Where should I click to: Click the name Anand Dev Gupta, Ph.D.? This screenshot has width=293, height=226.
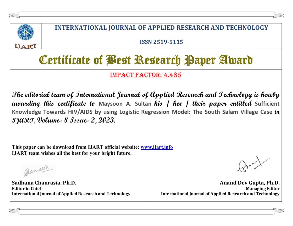(x=250, y=183)
